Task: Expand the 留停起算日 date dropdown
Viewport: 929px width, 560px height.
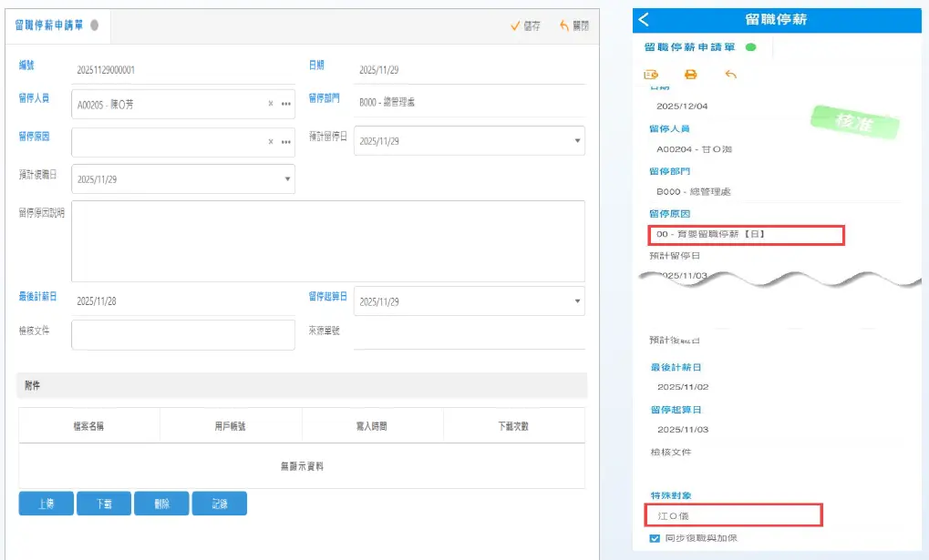Action: (578, 301)
